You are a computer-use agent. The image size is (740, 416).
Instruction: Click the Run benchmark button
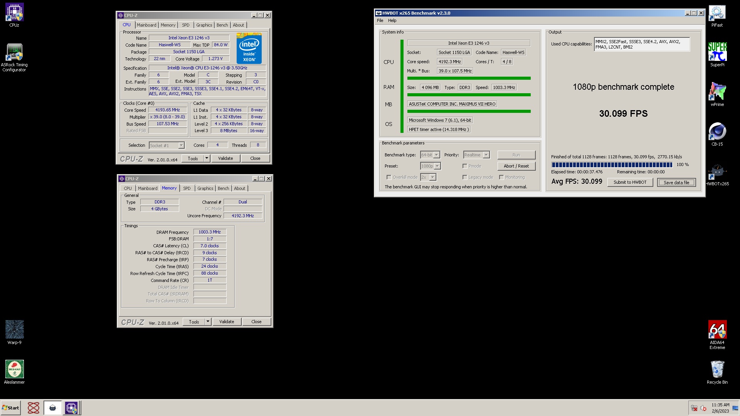516,155
